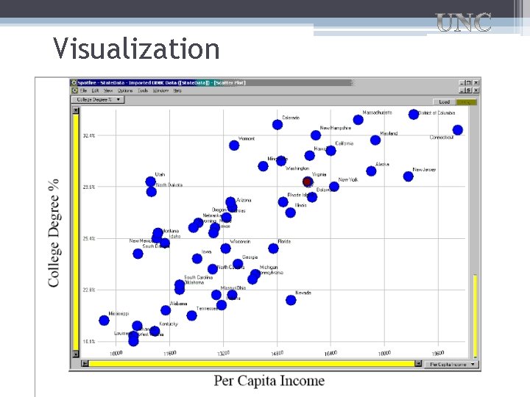Select the Nevada data point
This screenshot has width=530, height=397.
[x=291, y=300]
